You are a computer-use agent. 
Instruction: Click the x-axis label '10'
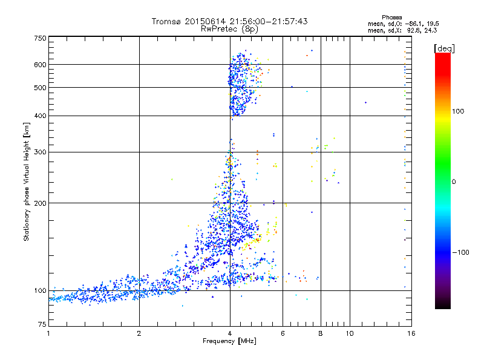click(x=350, y=333)
